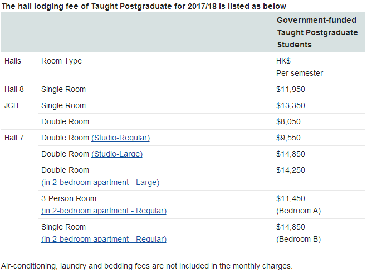Image resolution: width=367 pixels, height=273 pixels.
Task: Click the $11,950 fee for Hall 8
Action: tap(291, 89)
